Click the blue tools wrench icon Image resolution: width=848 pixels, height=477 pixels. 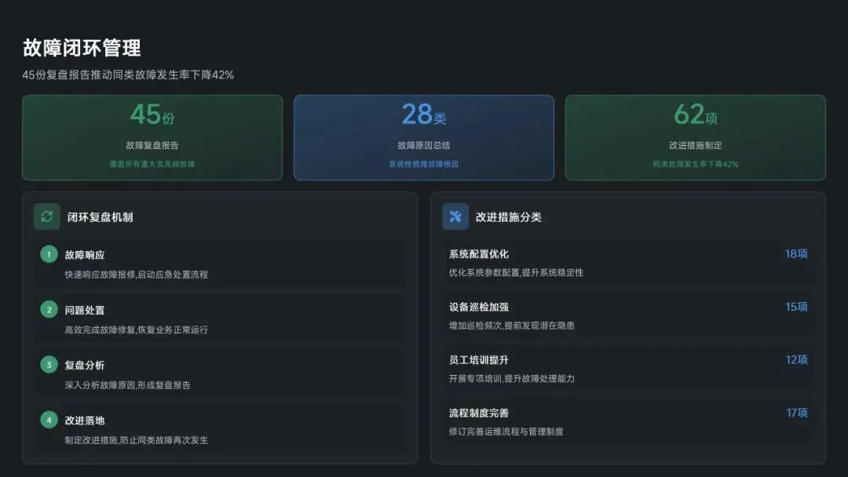455,217
